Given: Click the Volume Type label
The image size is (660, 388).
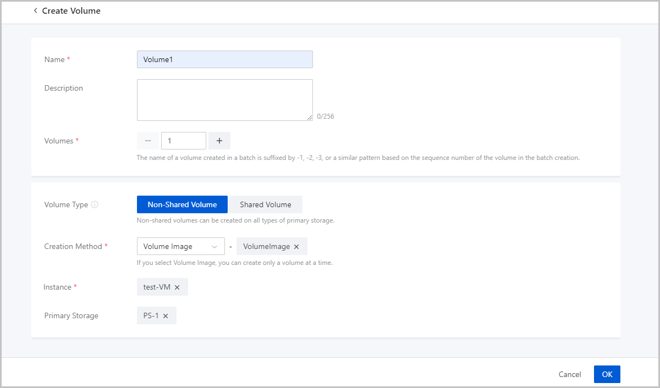Looking at the screenshot, I should 66,204.
